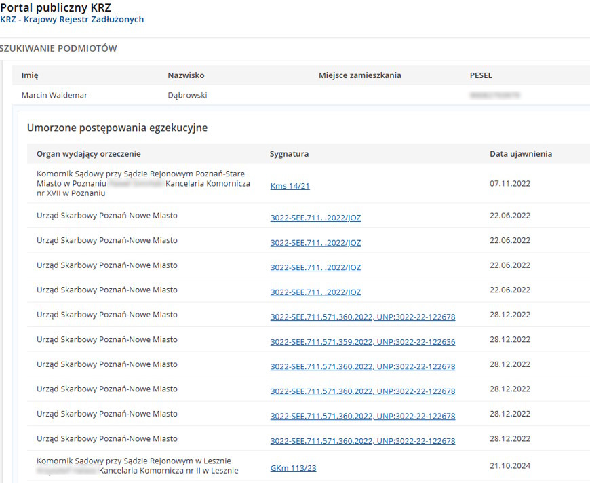Open link 3022-SEE.711.571.359.2022 ending in 122636
The image size is (590, 483).
(x=362, y=342)
